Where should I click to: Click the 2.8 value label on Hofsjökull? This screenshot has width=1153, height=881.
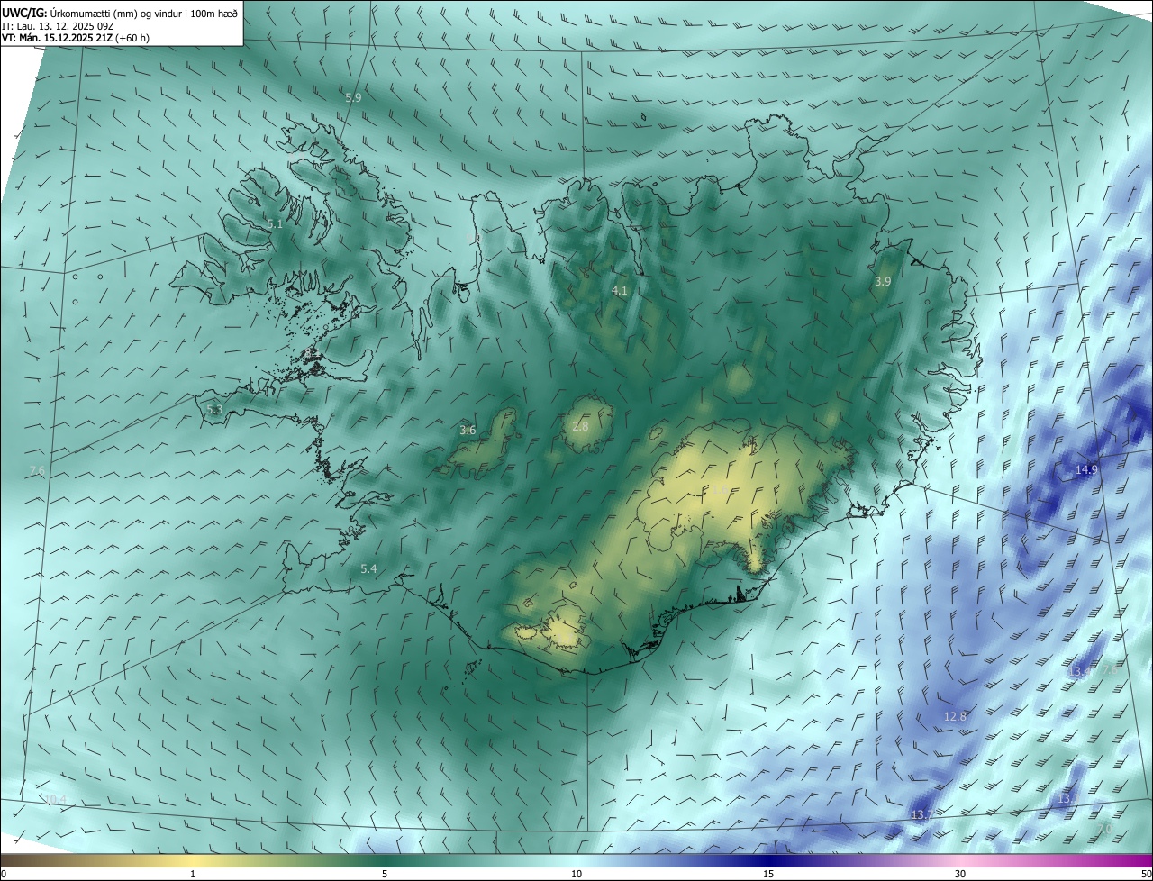point(580,425)
